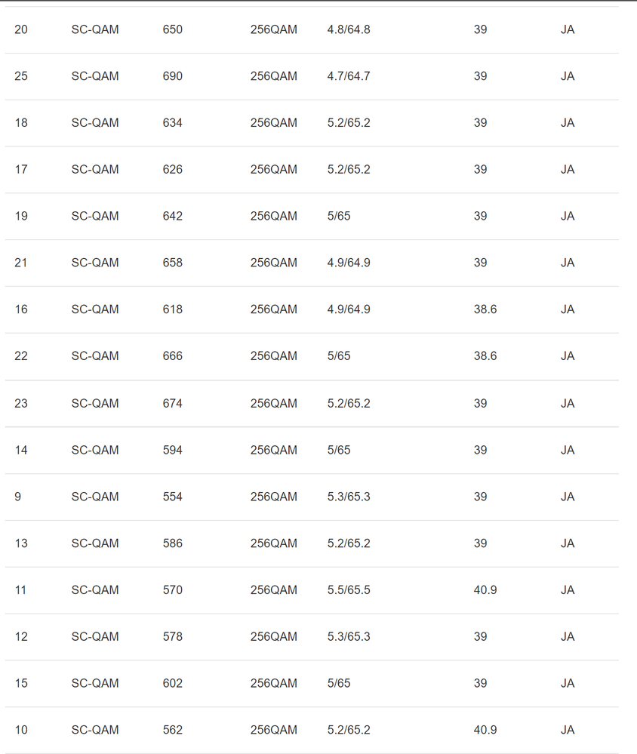Select the 586 frequency value
637x754 pixels.
(x=172, y=544)
